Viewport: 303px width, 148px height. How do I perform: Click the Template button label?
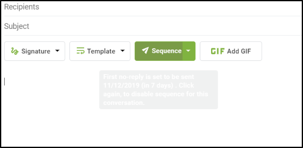tap(101, 51)
